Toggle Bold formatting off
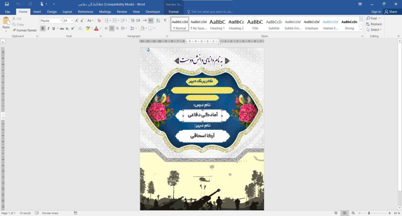Viewport: 402px width, 216px height. [x=43, y=29]
